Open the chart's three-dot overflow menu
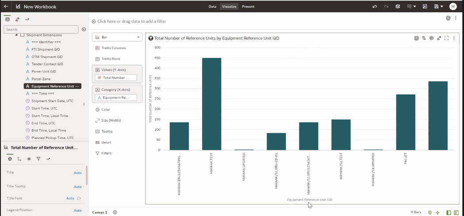This screenshot has height=216, width=464. coord(454,38)
